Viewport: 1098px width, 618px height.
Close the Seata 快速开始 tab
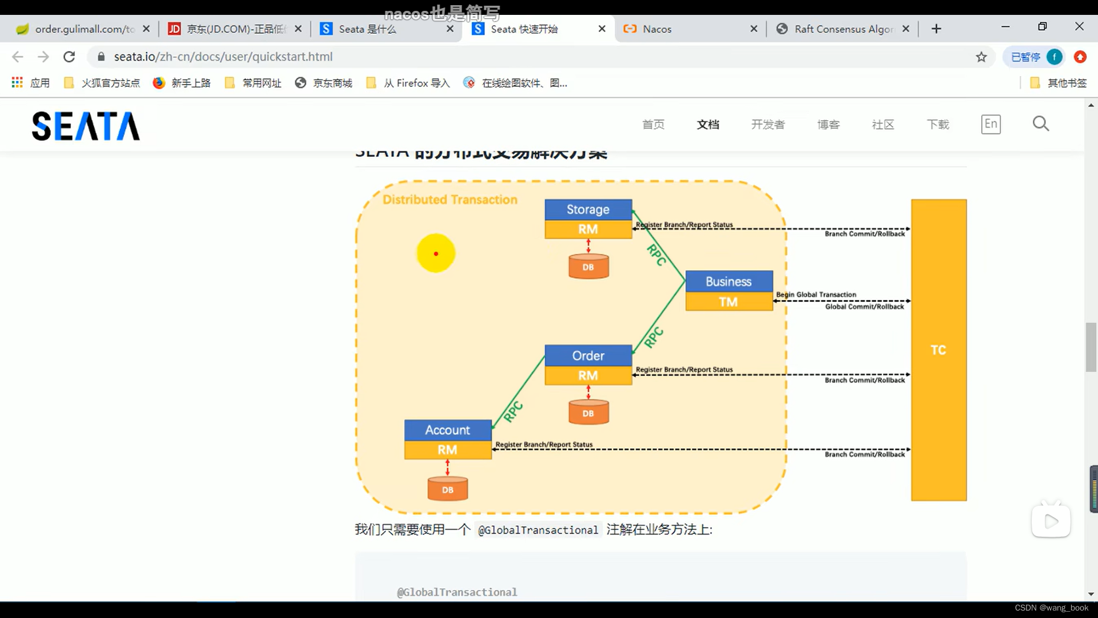point(602,29)
